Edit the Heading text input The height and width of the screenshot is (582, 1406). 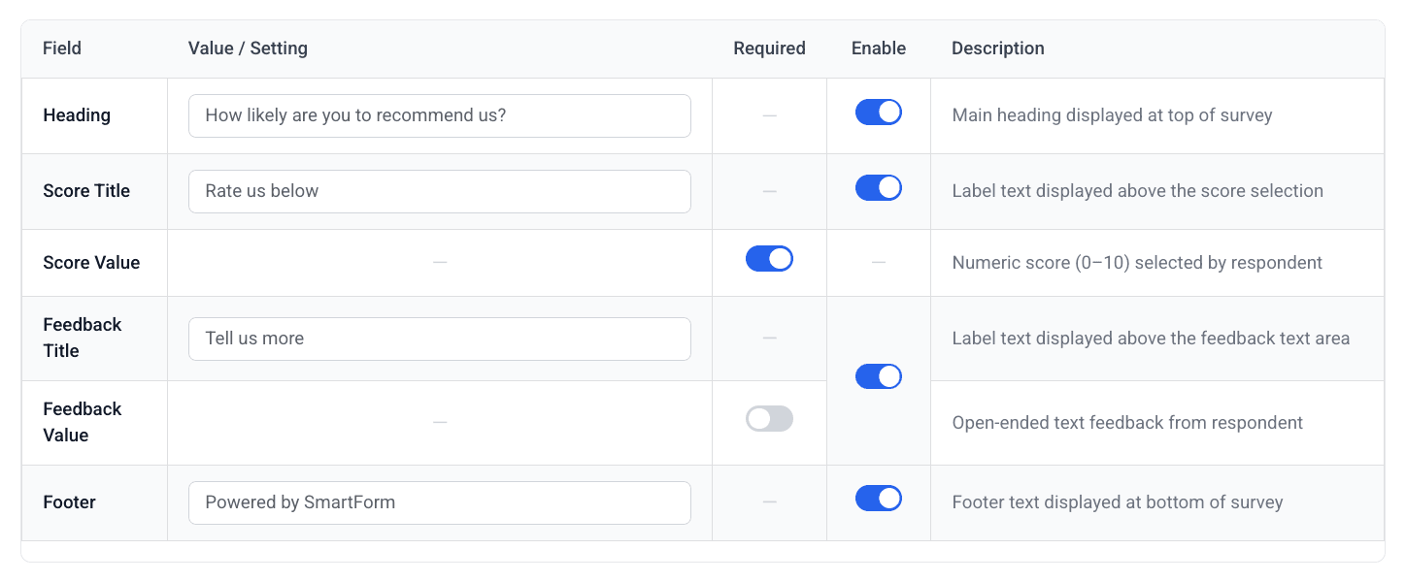click(440, 115)
